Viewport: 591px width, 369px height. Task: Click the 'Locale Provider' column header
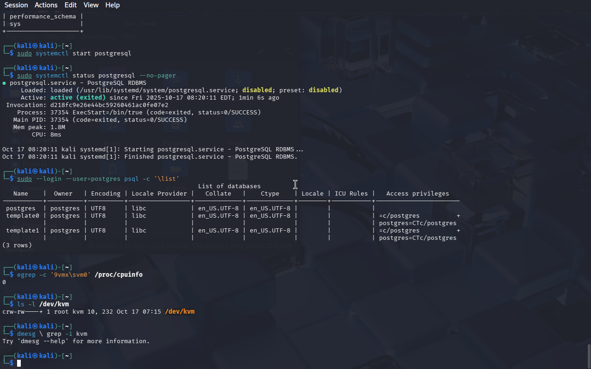pos(159,194)
